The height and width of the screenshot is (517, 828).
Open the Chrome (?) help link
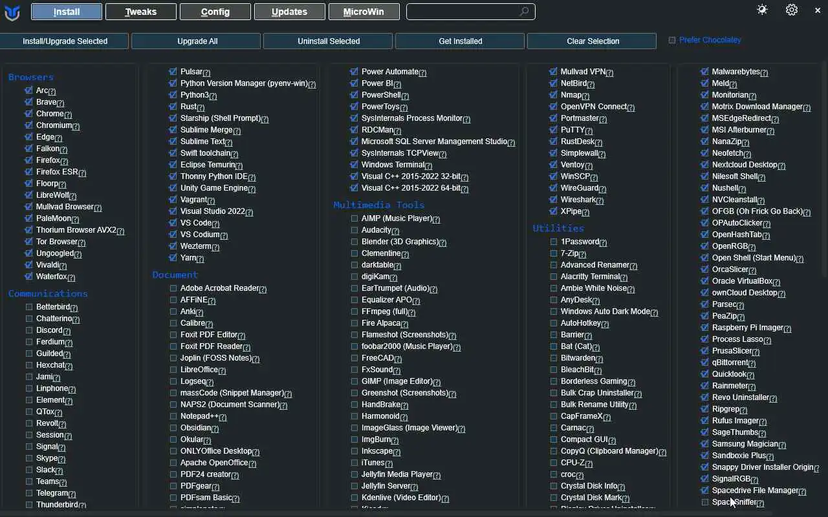tap(68, 114)
